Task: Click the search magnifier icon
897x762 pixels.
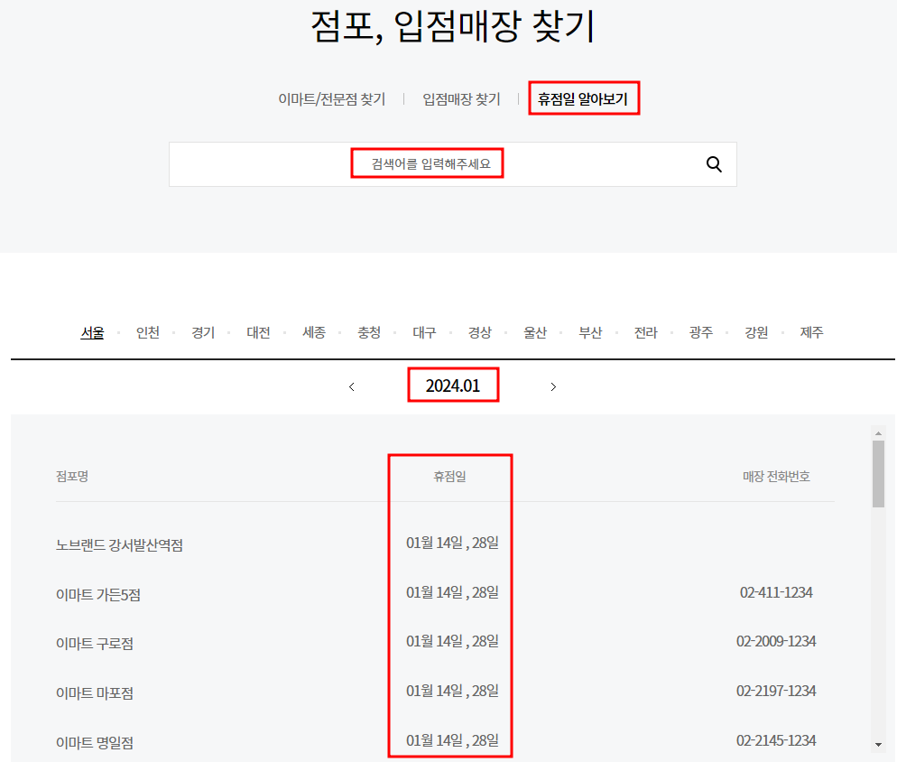Action: [x=714, y=164]
